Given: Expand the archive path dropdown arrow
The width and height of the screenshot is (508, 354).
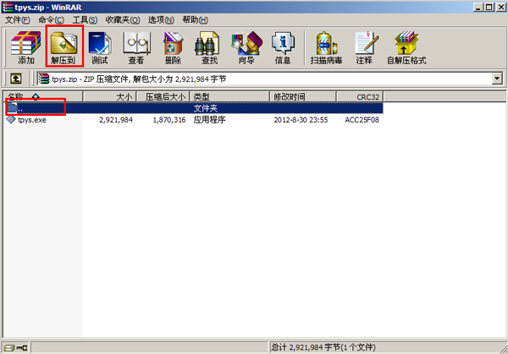Looking at the screenshot, I should [x=497, y=79].
